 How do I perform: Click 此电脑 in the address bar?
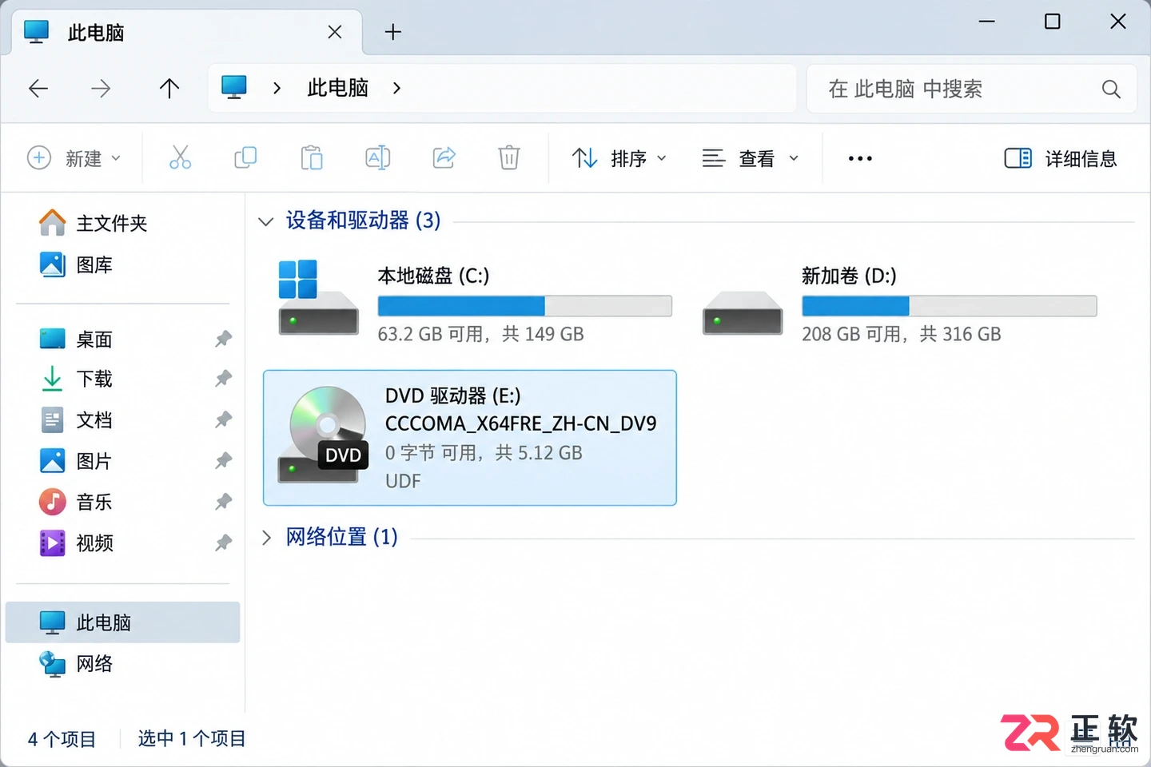point(338,88)
